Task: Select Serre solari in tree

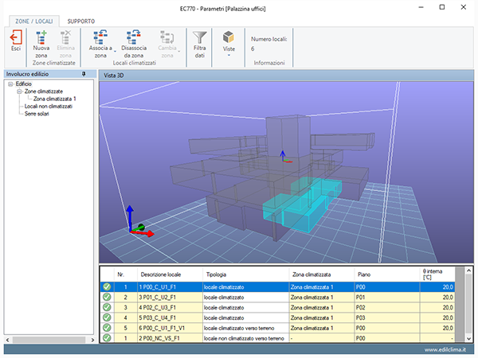Action: click(37, 114)
